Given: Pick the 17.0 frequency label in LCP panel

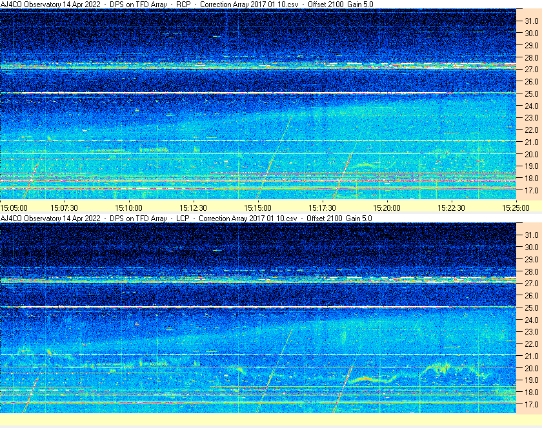Looking at the screenshot, I should [x=532, y=404].
